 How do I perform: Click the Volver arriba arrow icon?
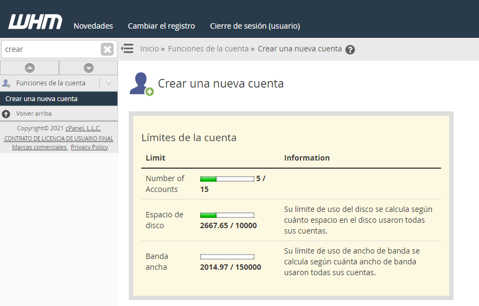6,114
